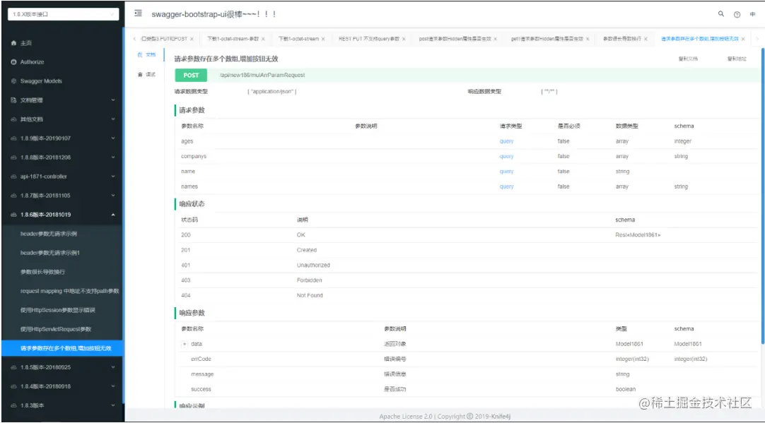This screenshot has width=765, height=423.
Task: Click the Rest«Model1861» schema text
Action: point(638,235)
